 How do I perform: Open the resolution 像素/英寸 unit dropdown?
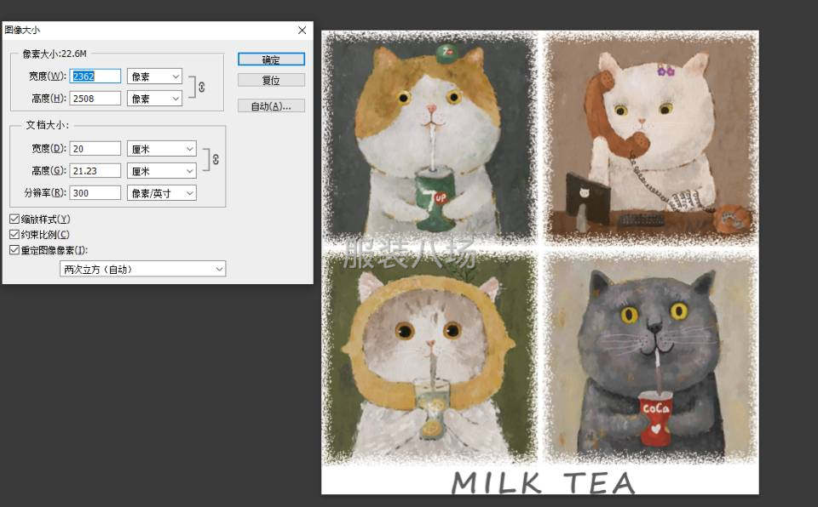tap(162, 193)
